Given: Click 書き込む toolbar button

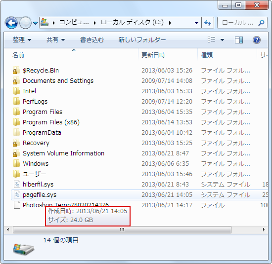Looking at the screenshot, I should pos(92,40).
